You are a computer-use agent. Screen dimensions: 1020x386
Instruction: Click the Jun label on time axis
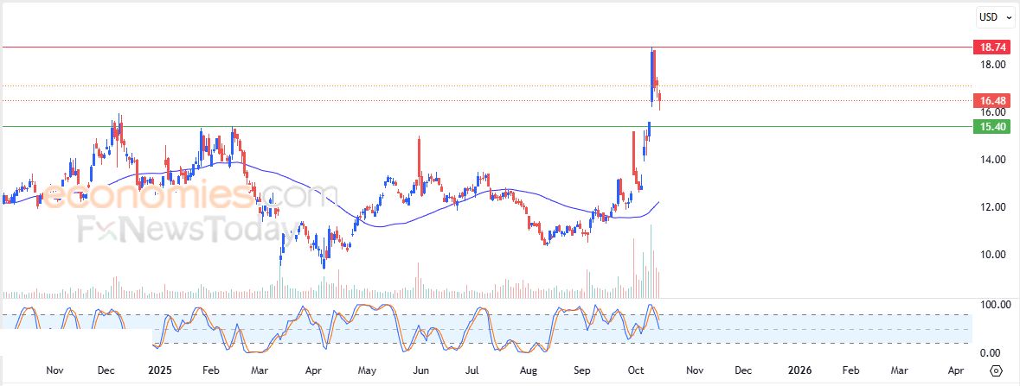tap(420, 370)
